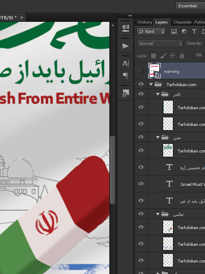The image size is (205, 274).
Task: Click the T icon of خمینی text layer
Action: point(169,167)
